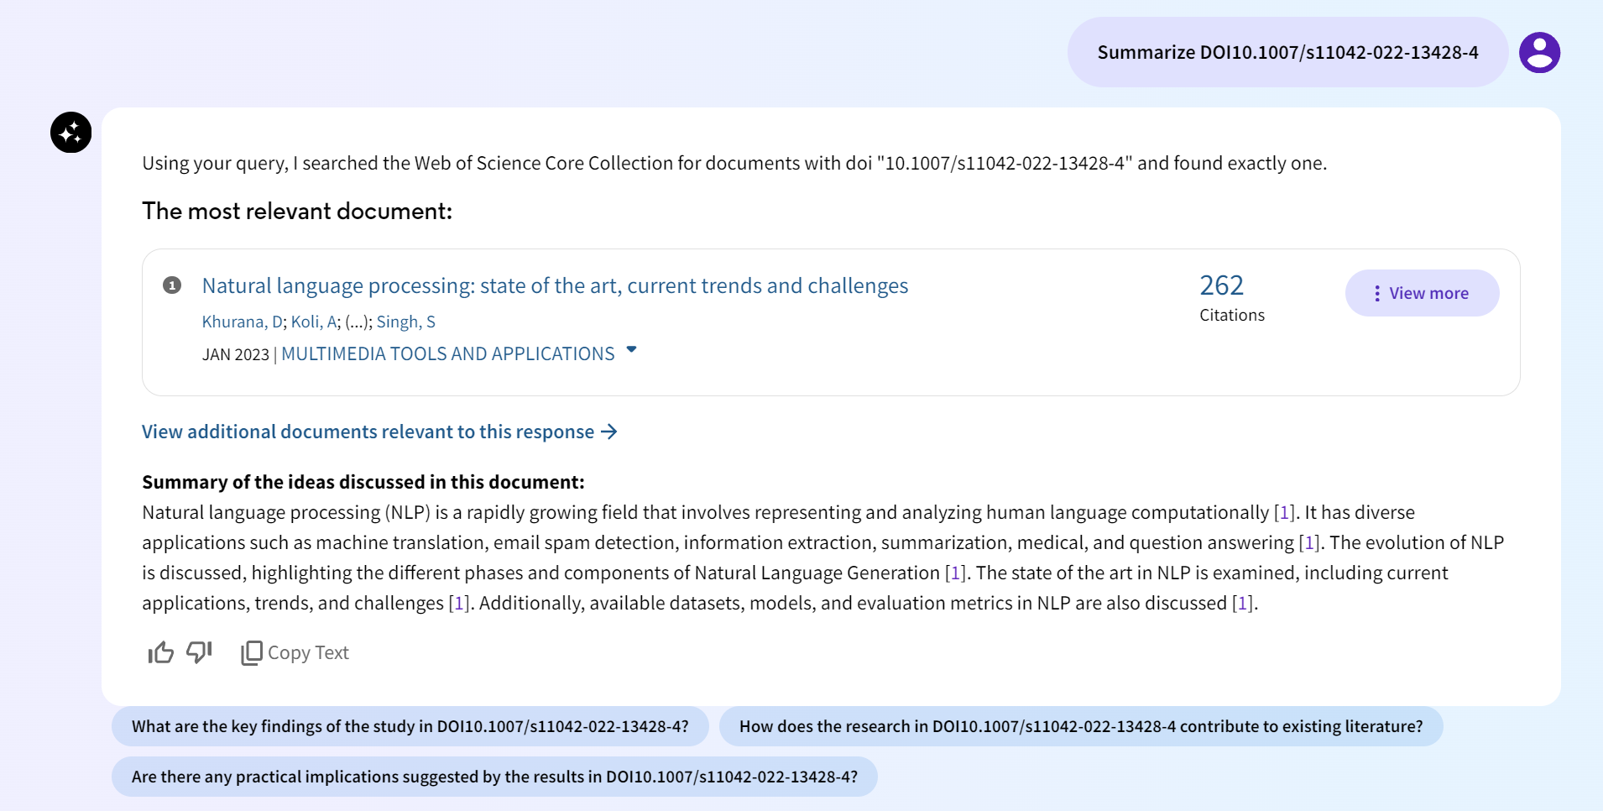The width and height of the screenshot is (1603, 811).
Task: Open the Natural language processing article title
Action: (555, 285)
